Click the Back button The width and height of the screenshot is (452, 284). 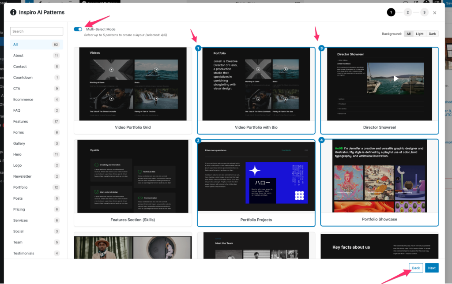point(416,268)
